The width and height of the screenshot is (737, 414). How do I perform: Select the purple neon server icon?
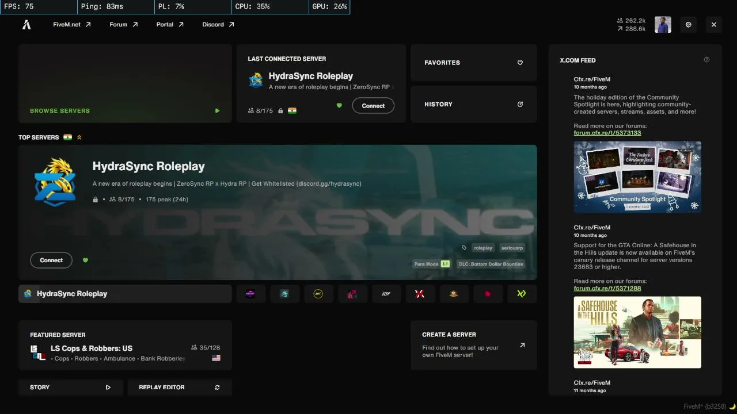[250, 294]
